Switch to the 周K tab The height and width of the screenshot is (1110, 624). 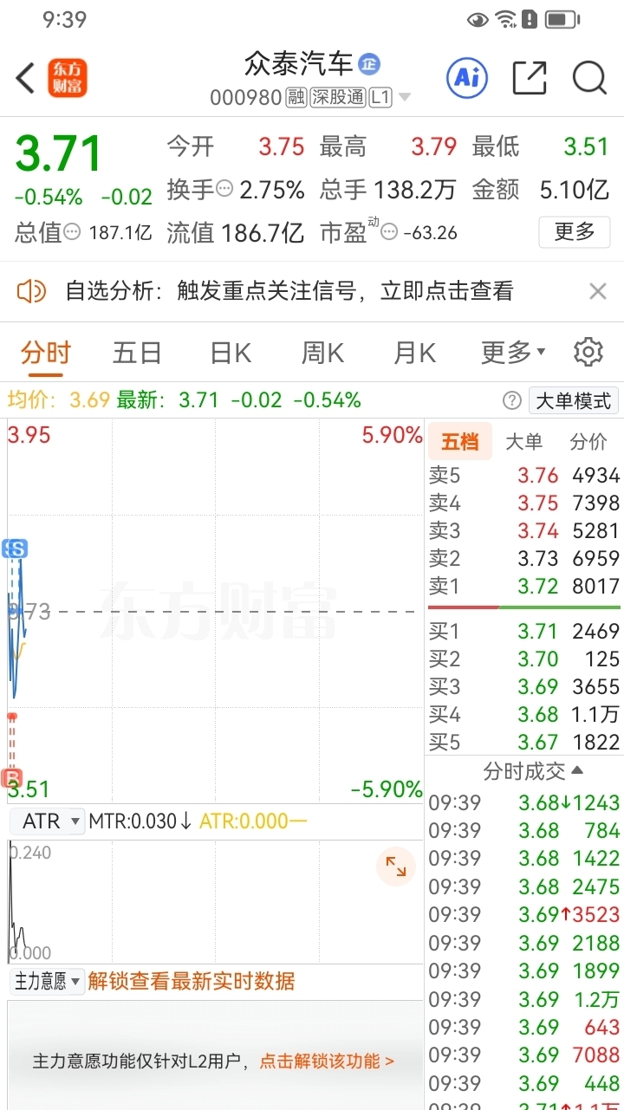point(322,353)
